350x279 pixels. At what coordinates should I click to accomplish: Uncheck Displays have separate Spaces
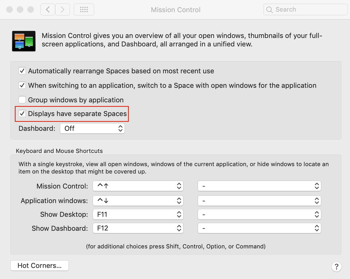(x=22, y=114)
